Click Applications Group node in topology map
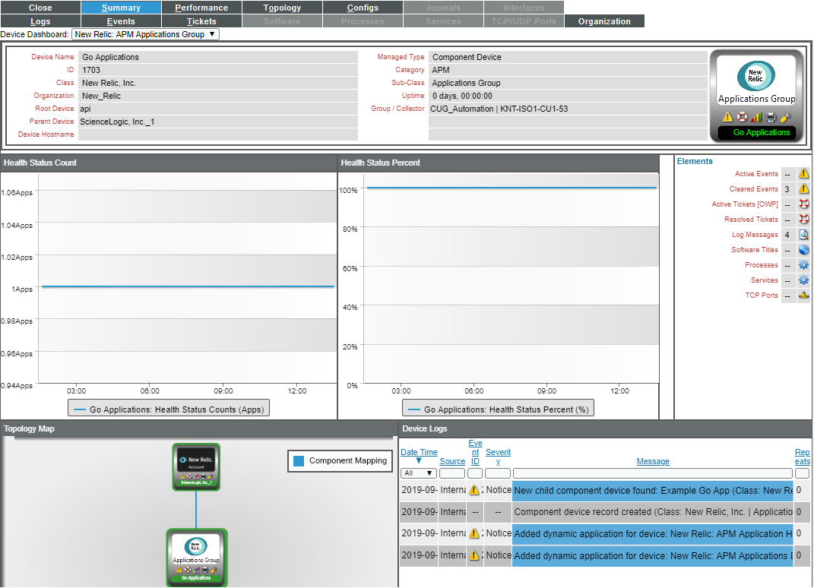Viewport: 814px width, 588px height. [196, 558]
